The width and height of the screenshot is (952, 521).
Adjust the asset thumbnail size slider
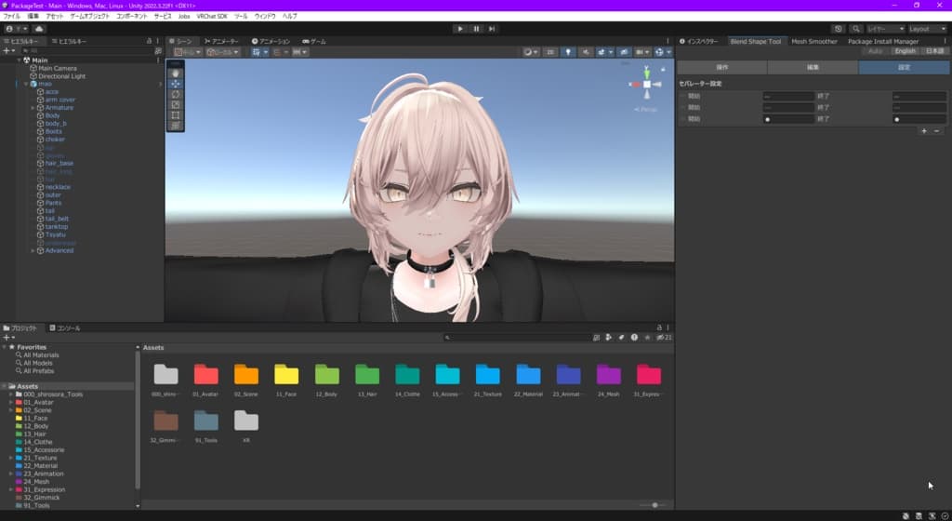click(x=654, y=504)
